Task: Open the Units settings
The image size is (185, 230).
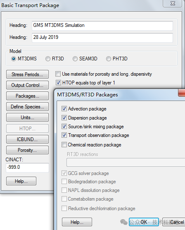Action: click(27, 117)
